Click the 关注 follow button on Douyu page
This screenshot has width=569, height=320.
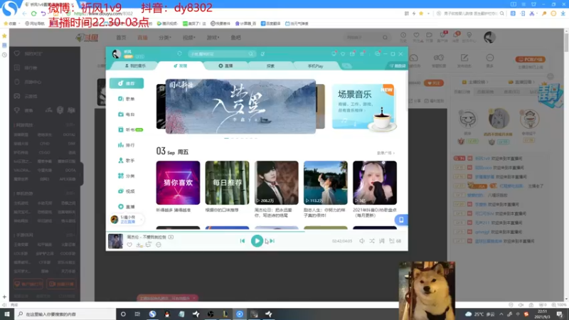[434, 83]
